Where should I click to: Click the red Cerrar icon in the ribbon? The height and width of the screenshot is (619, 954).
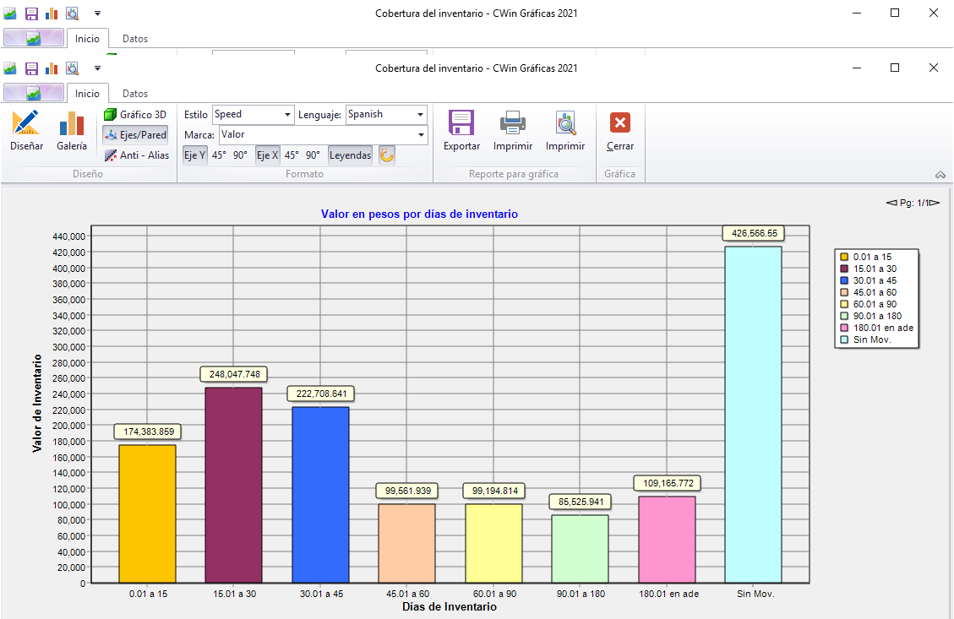pos(620,124)
